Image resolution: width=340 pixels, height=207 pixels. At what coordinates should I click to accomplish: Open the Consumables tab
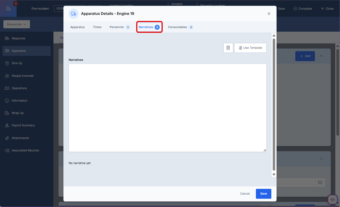pyautogui.click(x=181, y=27)
